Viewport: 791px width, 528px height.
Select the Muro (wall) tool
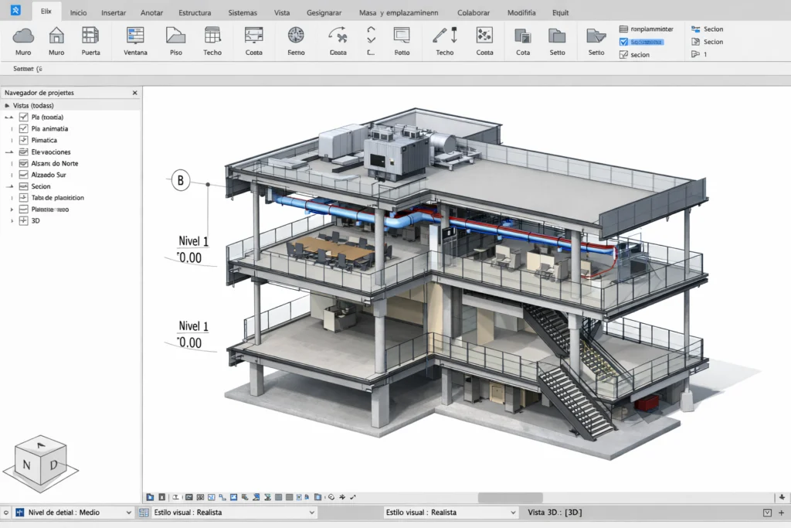pyautogui.click(x=23, y=43)
